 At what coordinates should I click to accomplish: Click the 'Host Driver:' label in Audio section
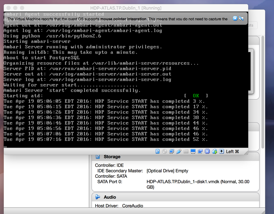tap(107, 206)
